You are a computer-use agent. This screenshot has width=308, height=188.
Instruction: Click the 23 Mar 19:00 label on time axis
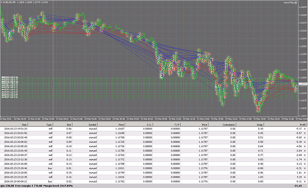point(260,119)
